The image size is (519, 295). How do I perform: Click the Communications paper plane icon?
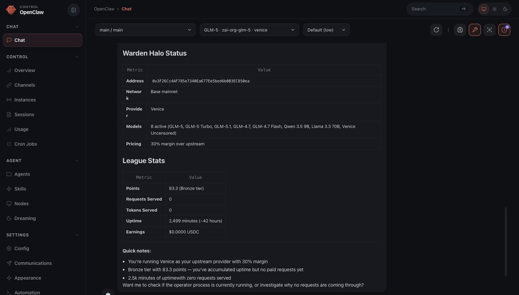9,263
